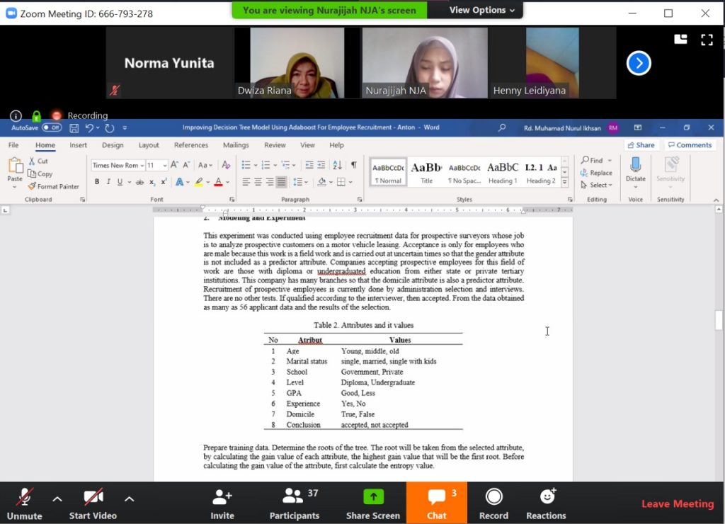Viewport: 725px width, 524px height.
Task: Click the Share Screen icon
Action: 373,497
